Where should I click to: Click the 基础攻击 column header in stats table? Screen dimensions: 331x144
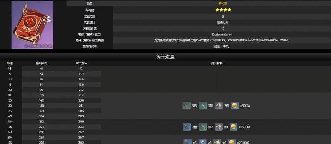(x=41, y=63)
